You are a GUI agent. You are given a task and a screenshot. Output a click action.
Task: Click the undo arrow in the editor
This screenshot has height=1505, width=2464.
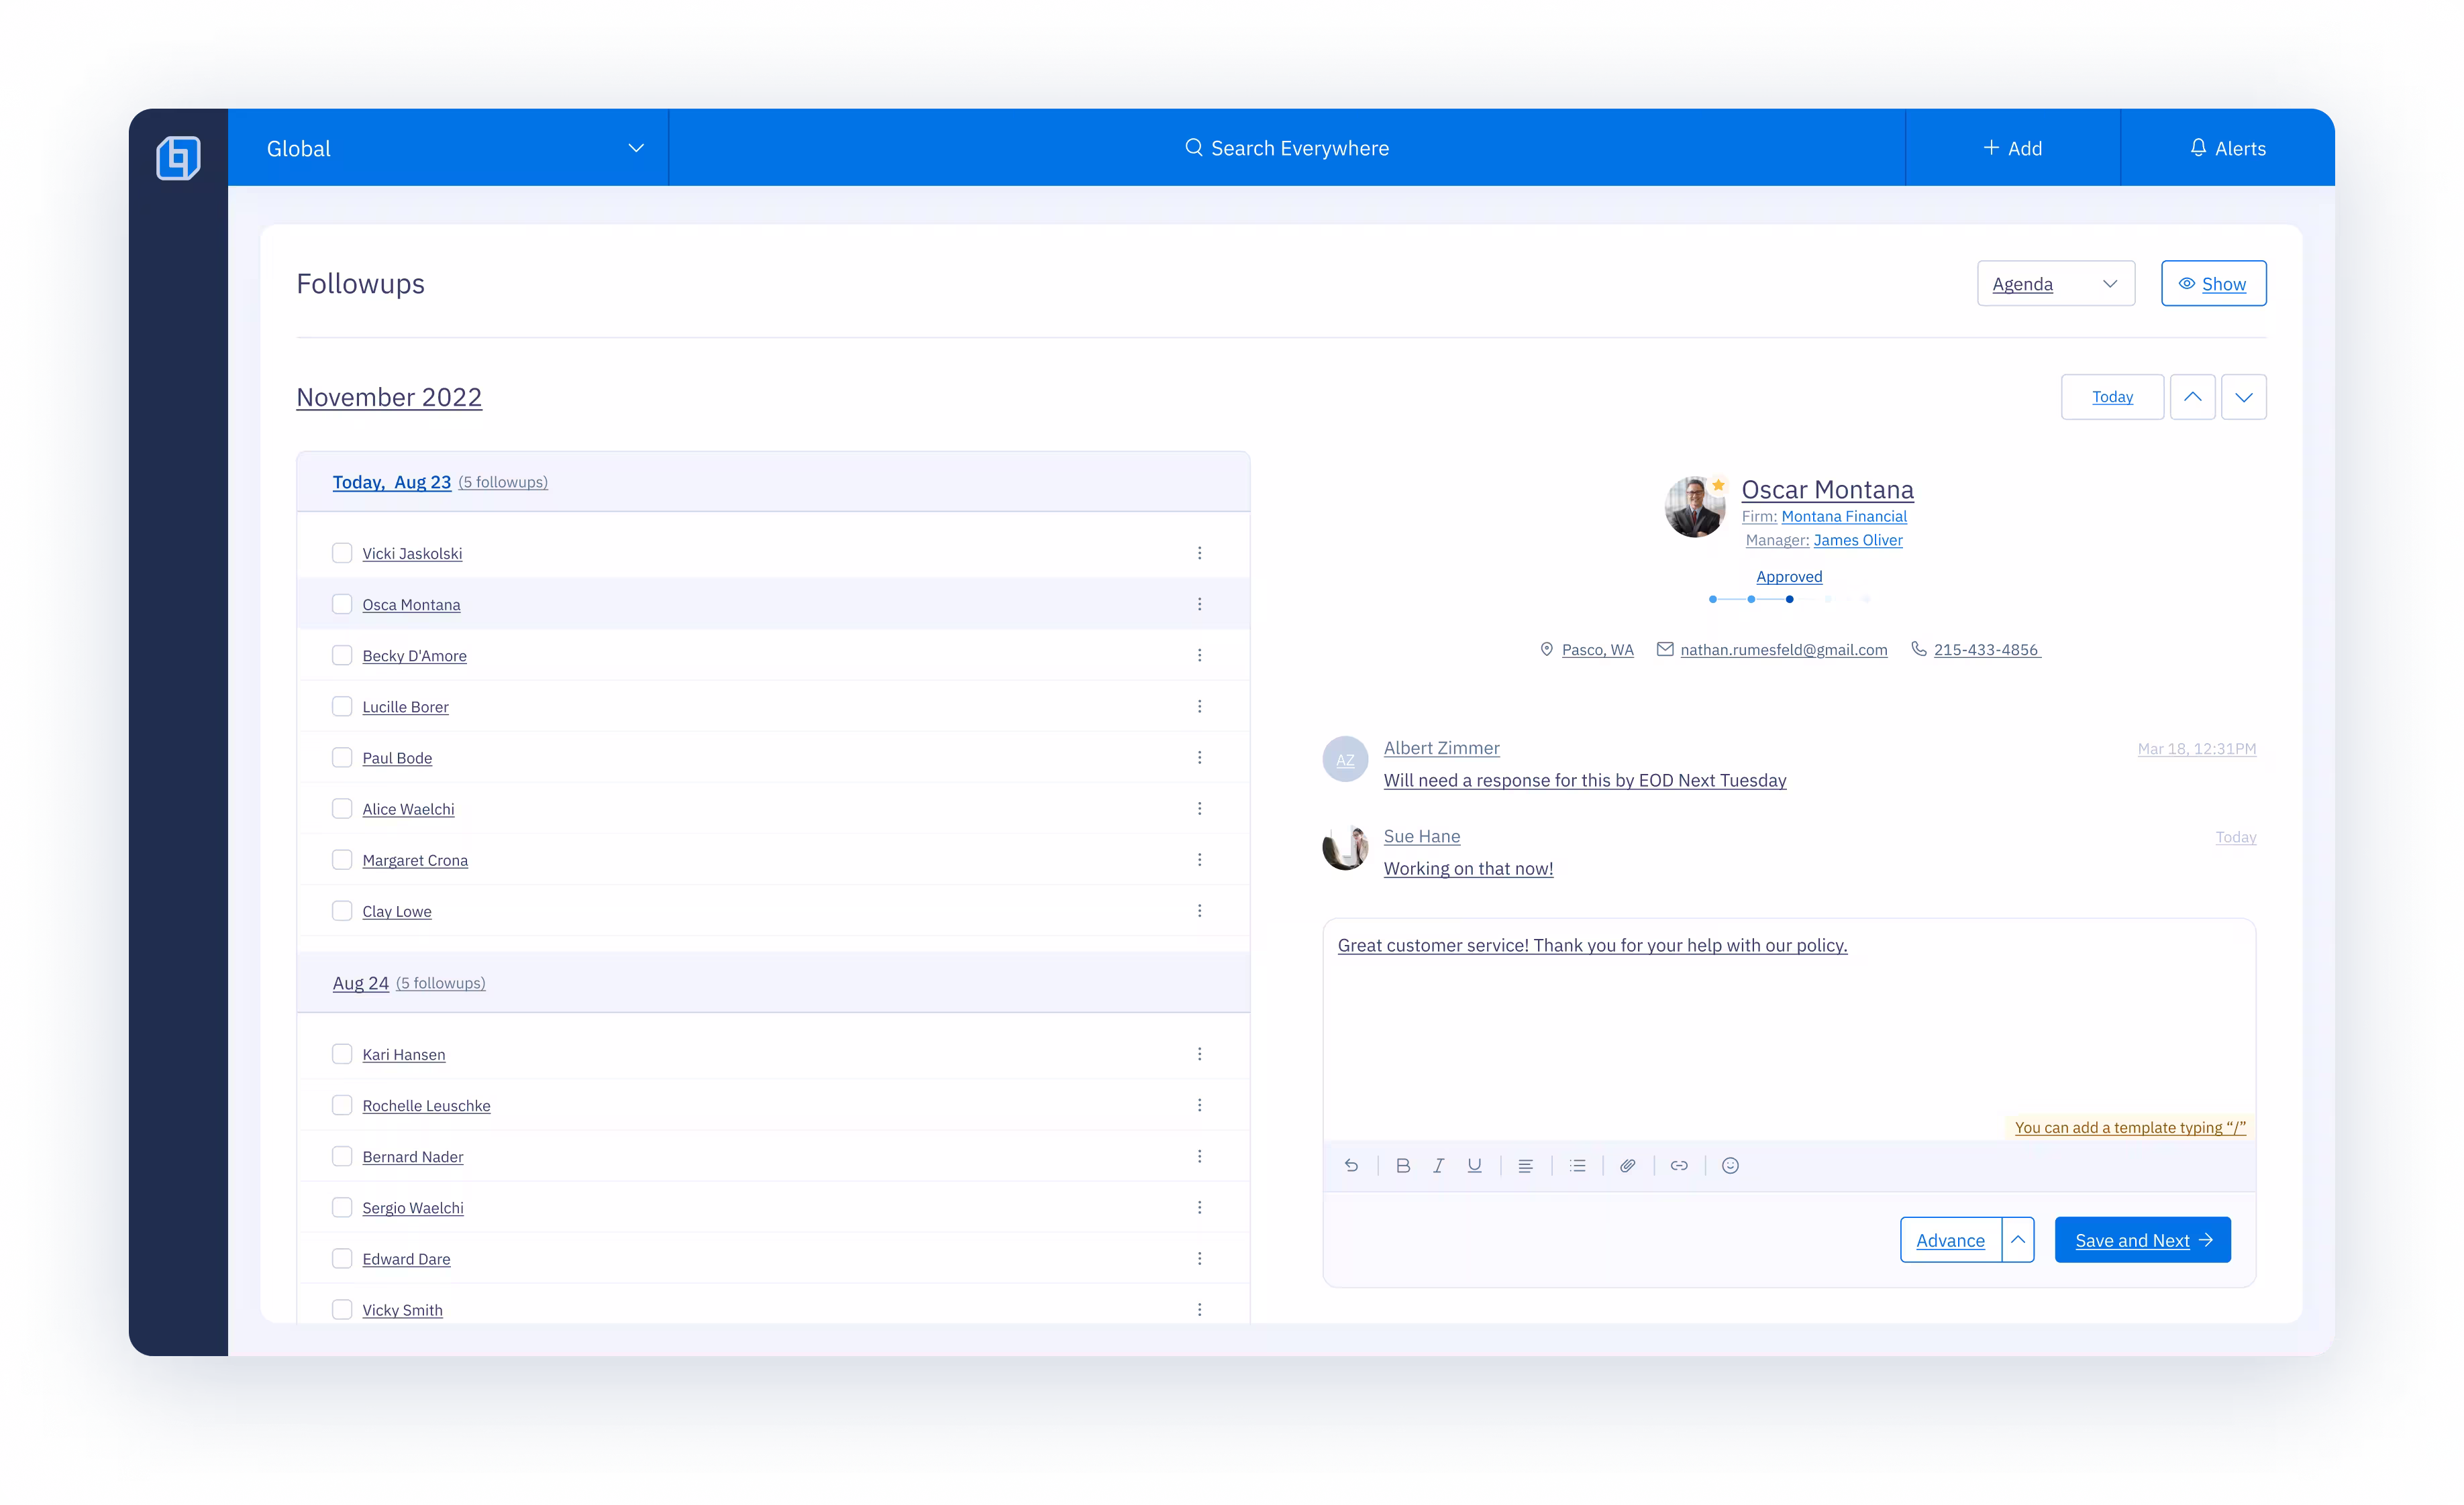(x=1351, y=1165)
